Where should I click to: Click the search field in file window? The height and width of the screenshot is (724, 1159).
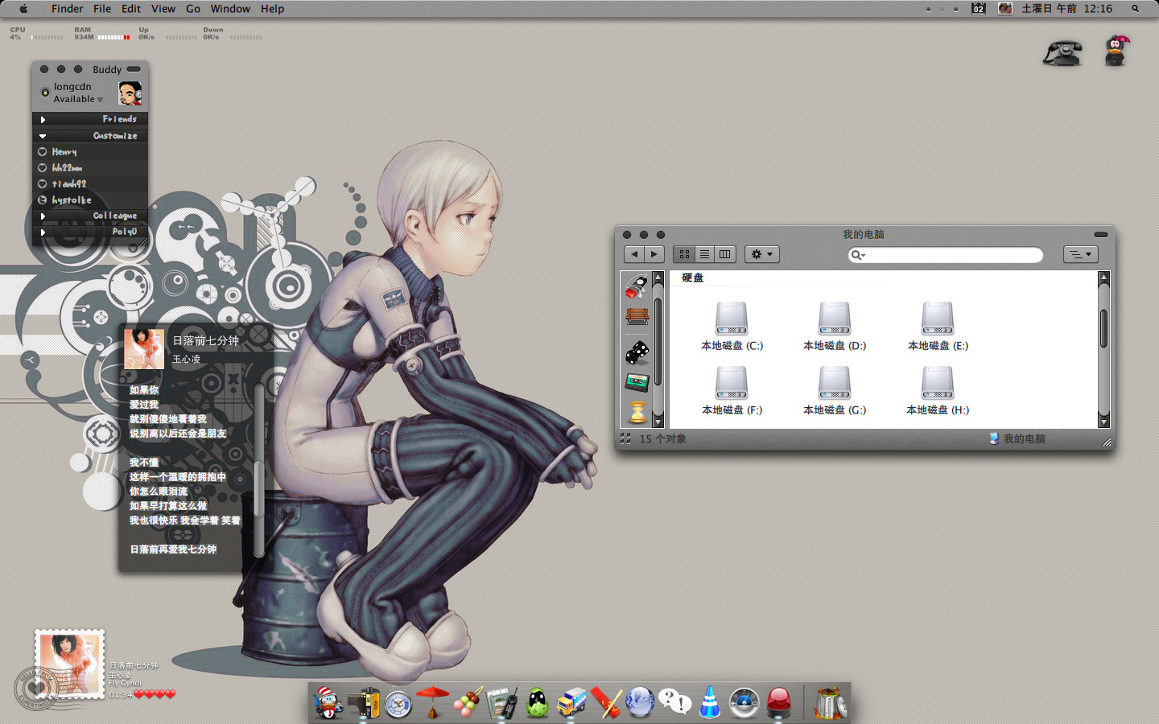pos(950,255)
